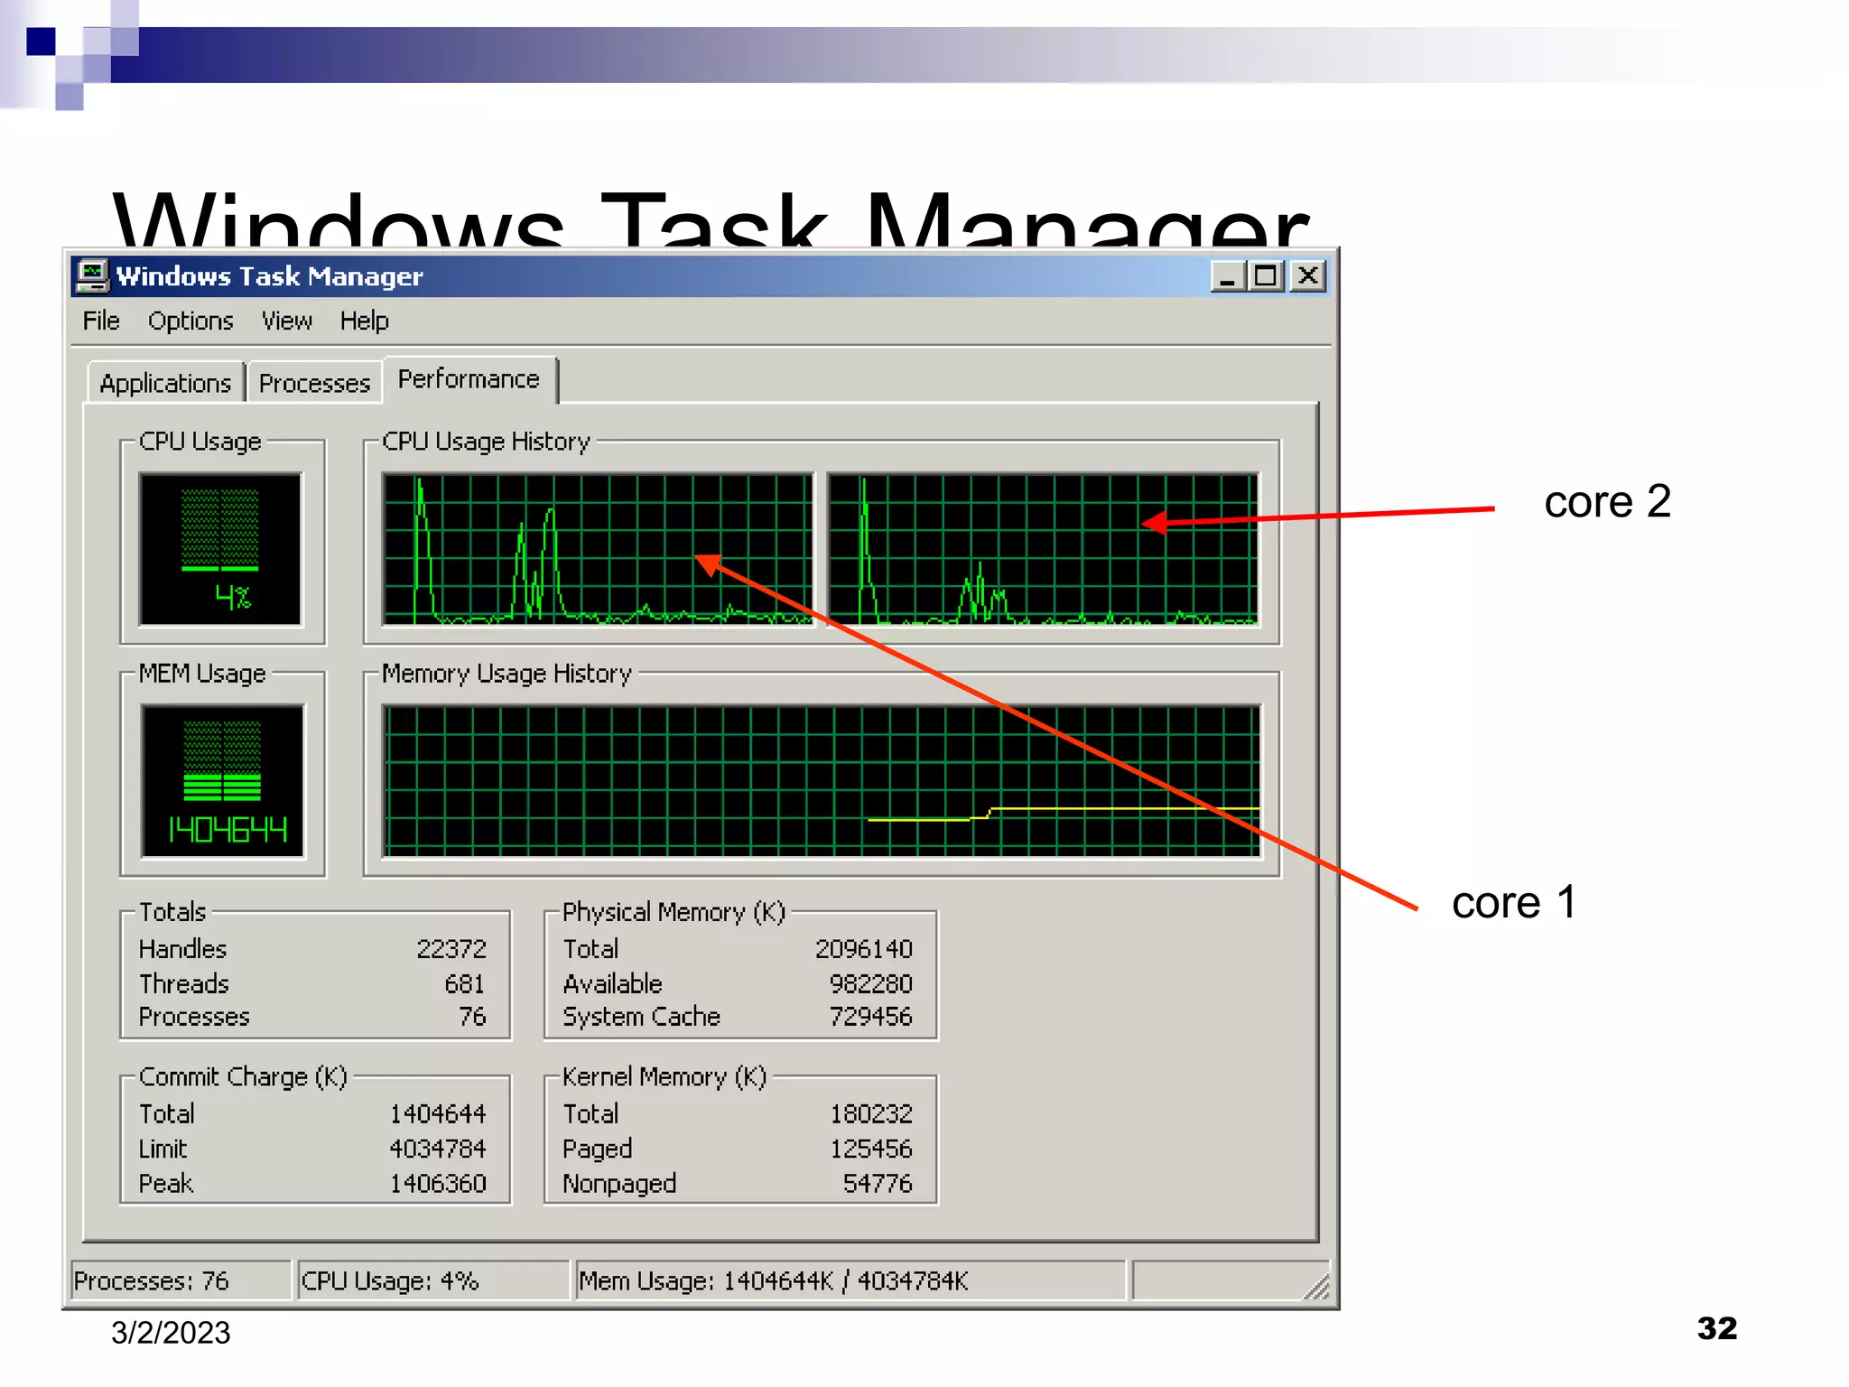Click Physical Memory Available 982280
The width and height of the screenshot is (1849, 1387).
click(871, 983)
